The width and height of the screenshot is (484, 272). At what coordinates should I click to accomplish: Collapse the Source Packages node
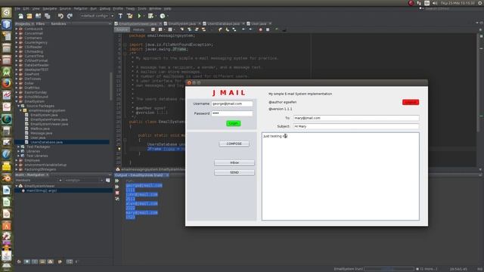coord(18,106)
